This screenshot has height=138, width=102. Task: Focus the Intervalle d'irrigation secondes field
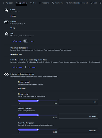coord(78,131)
